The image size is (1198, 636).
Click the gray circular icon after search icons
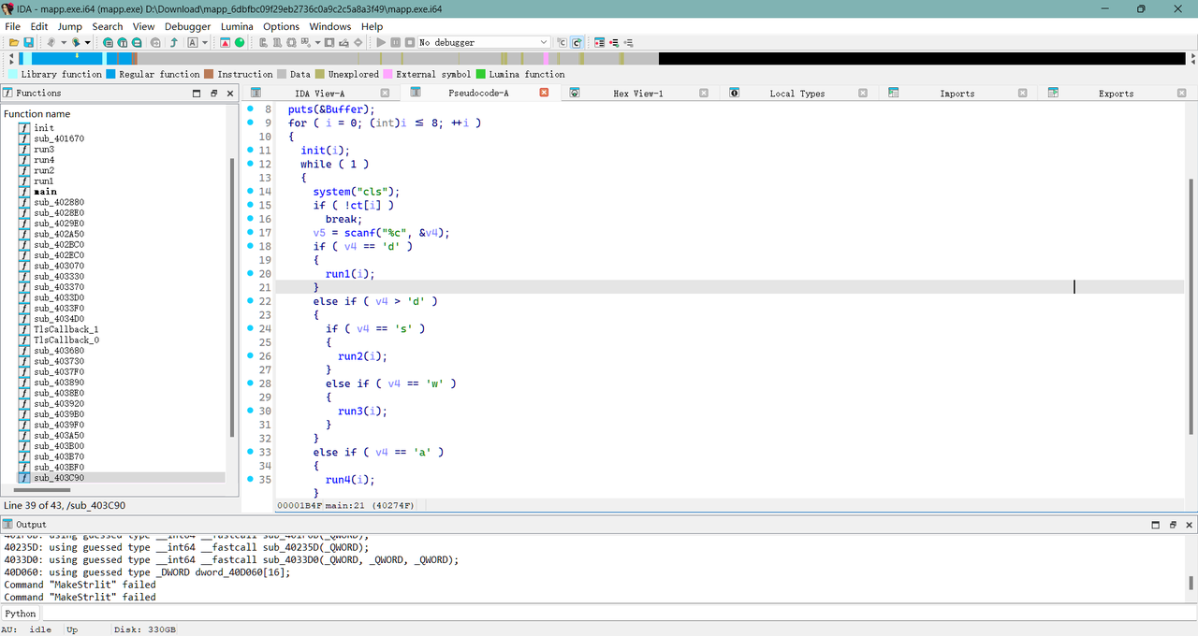pyautogui.click(x=155, y=42)
